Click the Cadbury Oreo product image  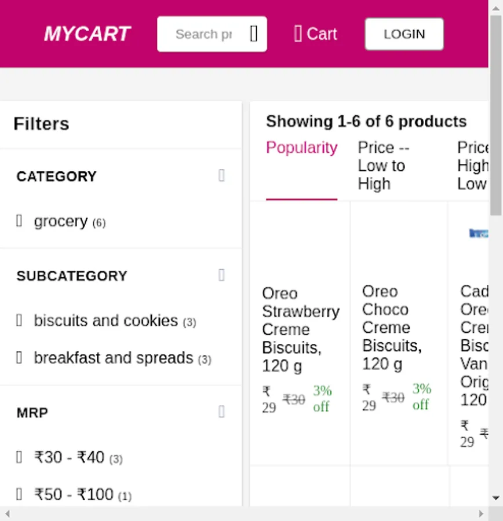coord(479,234)
